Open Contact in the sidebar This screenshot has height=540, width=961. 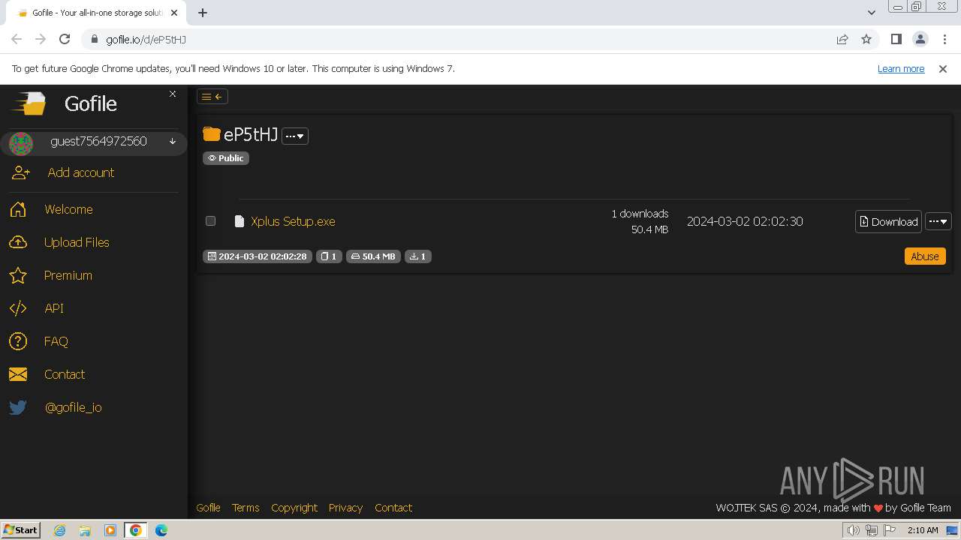click(65, 374)
